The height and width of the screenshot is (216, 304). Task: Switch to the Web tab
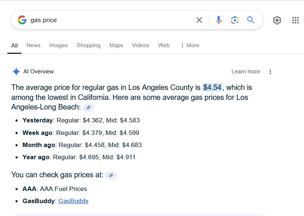click(164, 45)
